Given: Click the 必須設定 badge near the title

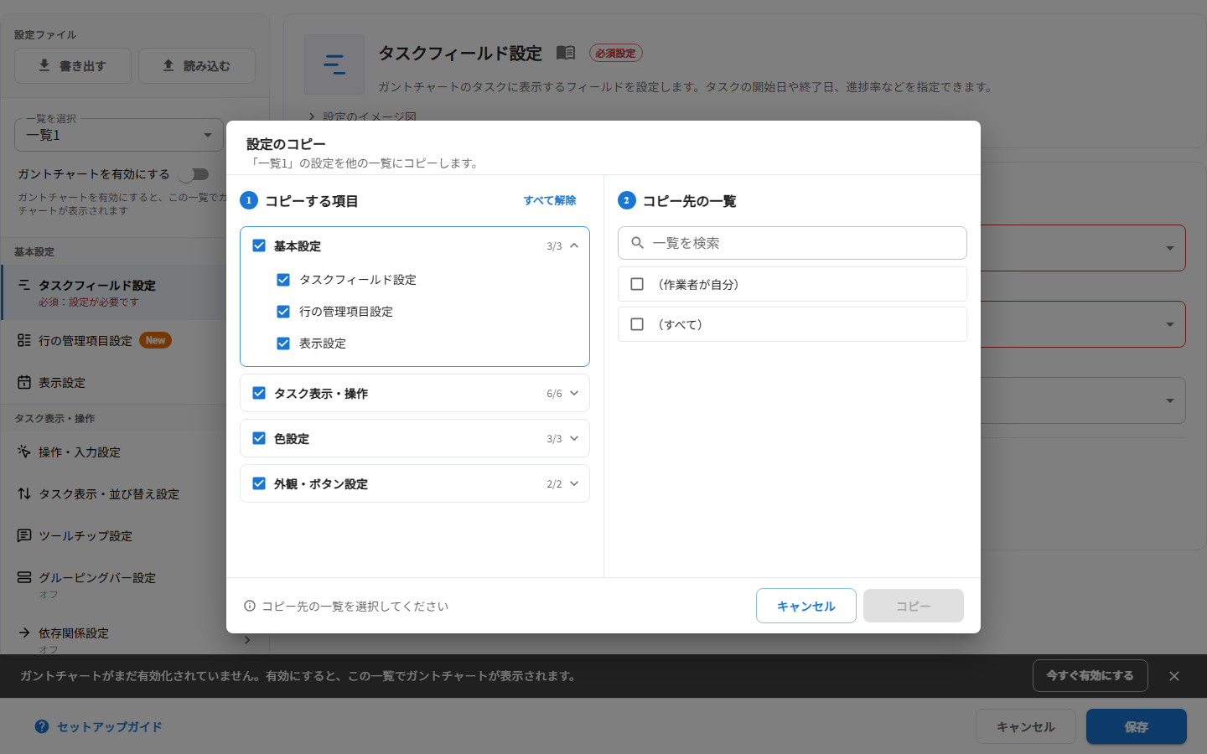Looking at the screenshot, I should (616, 53).
